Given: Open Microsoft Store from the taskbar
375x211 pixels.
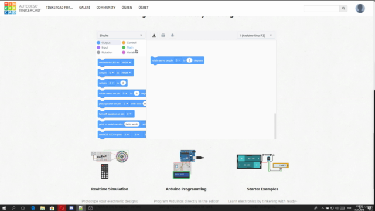Looking at the screenshot, I should pyautogui.click(x=52, y=208).
